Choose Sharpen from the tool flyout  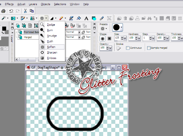coord(52,52)
